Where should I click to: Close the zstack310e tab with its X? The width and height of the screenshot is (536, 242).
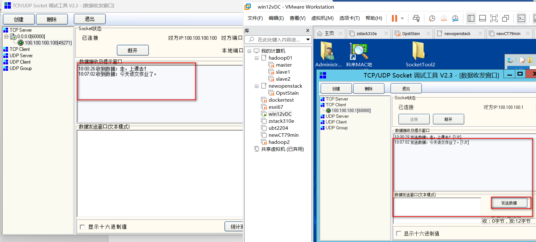pyautogui.click(x=386, y=33)
